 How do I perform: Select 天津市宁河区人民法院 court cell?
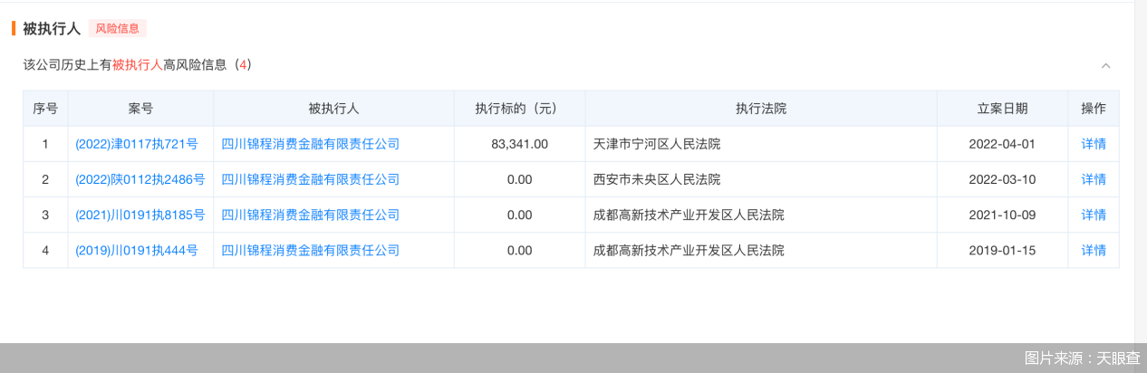[761, 144]
